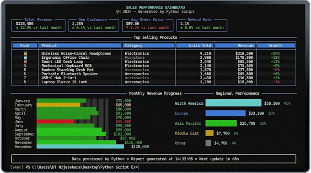311x173 pixels.
Task: Click the +24% growth cell
Action: tap(275, 54)
